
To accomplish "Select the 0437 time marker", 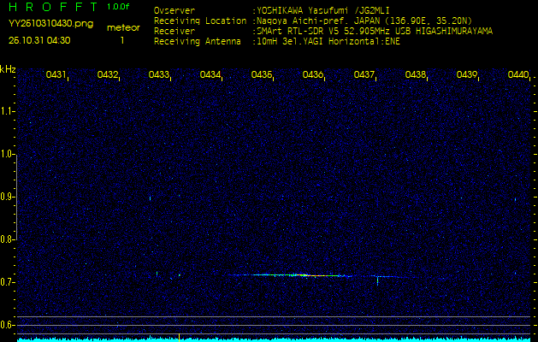I will [364, 75].
